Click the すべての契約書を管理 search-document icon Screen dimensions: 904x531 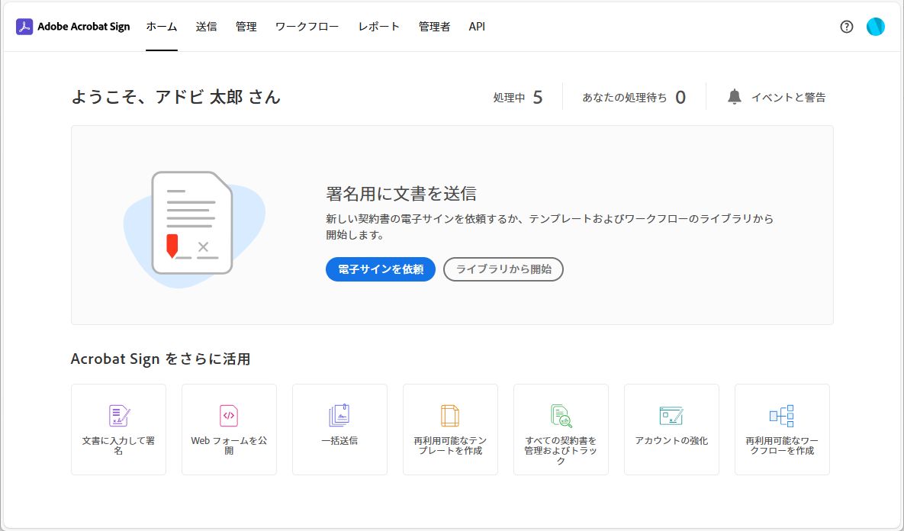click(561, 416)
